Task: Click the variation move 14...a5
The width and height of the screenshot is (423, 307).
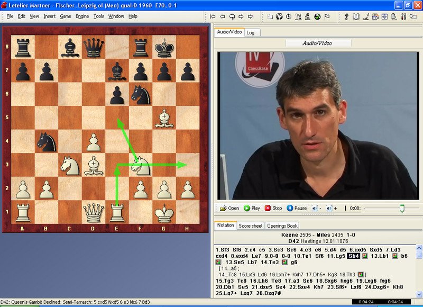Action: (230, 268)
